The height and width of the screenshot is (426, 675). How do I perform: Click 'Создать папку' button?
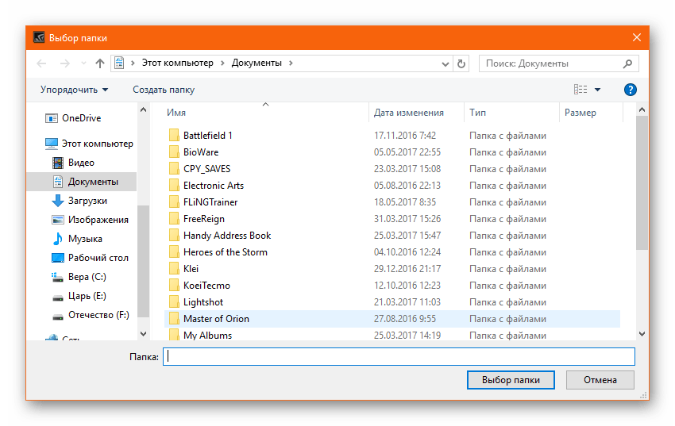(x=164, y=90)
